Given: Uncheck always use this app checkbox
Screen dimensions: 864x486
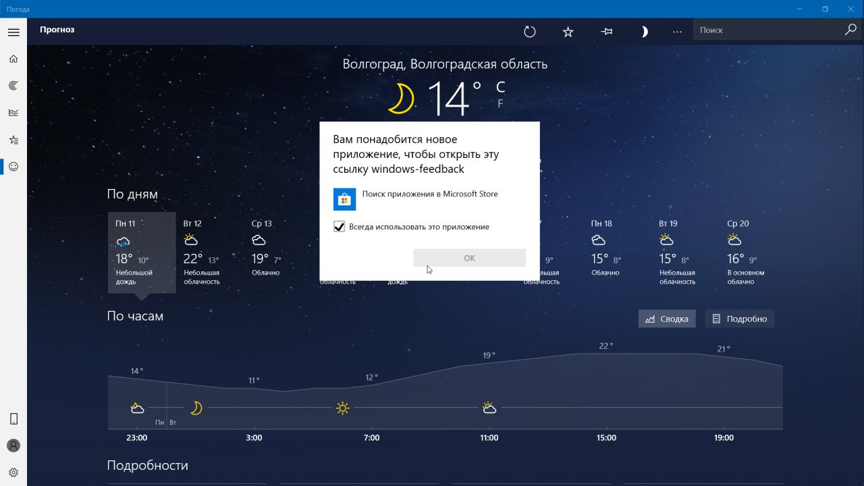Looking at the screenshot, I should (x=340, y=227).
